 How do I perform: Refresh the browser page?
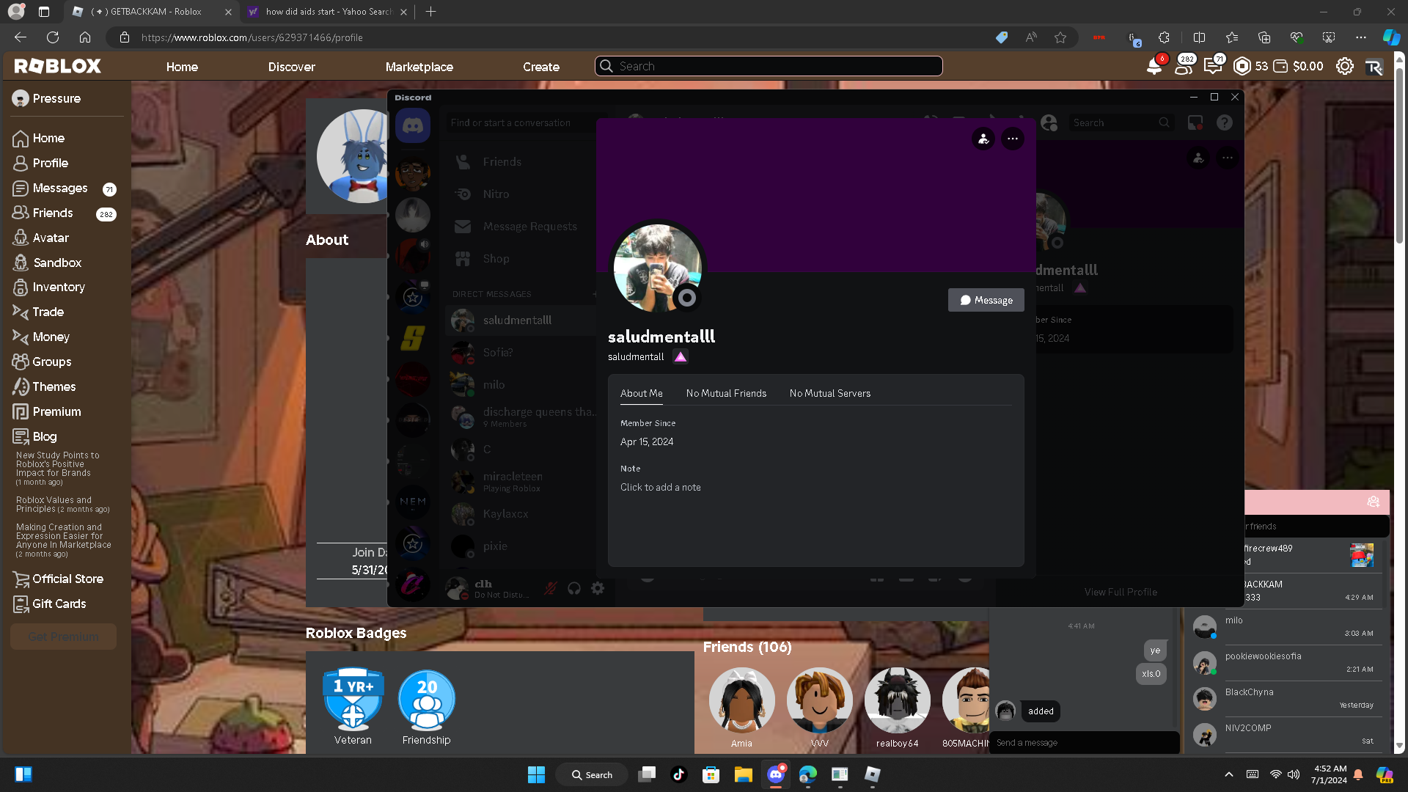point(53,37)
